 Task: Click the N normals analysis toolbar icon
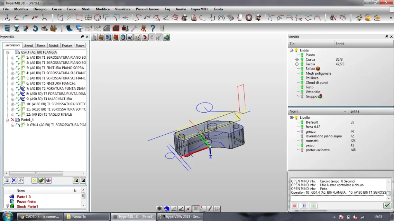tap(333, 18)
